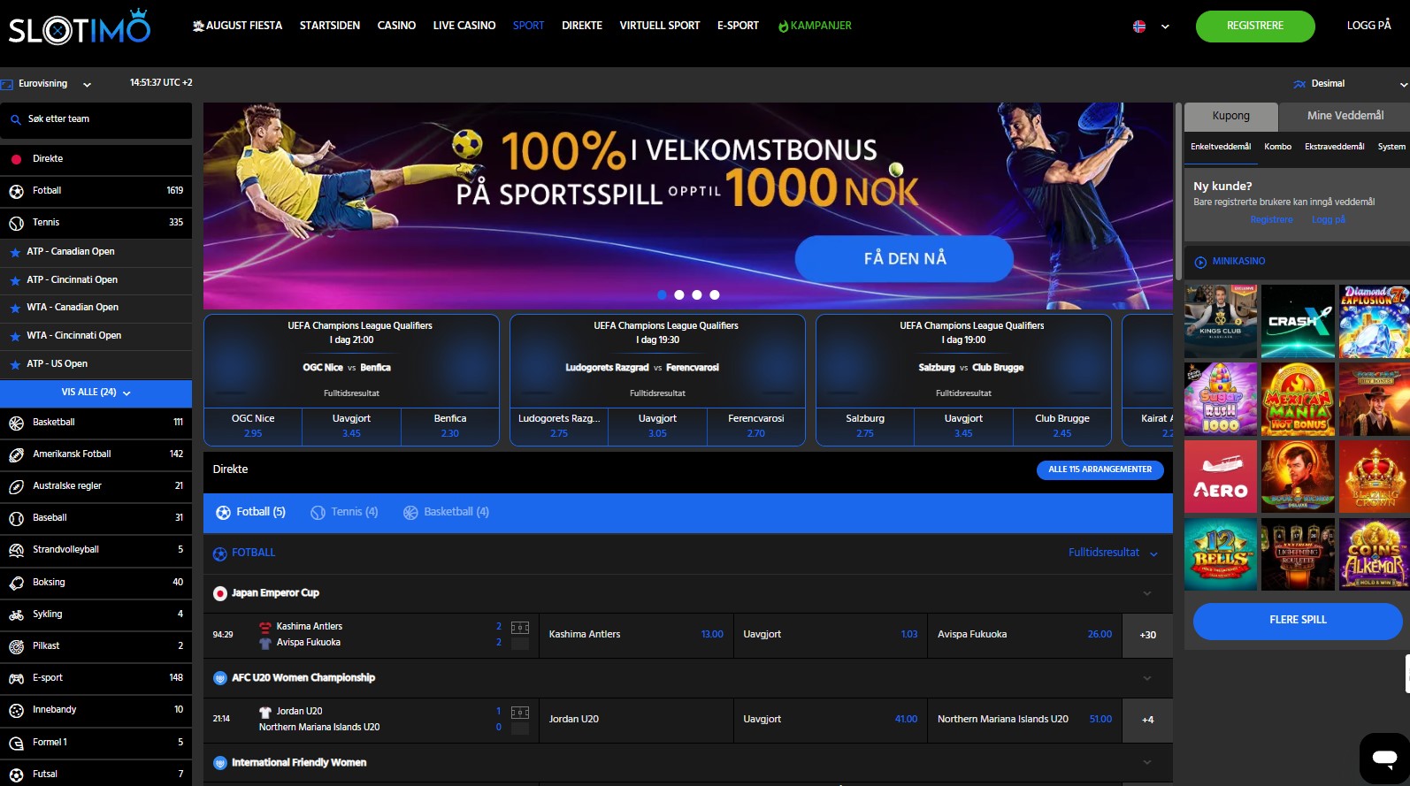The image size is (1410, 786).
Task: Open the Aero game thumbnail
Action: pyautogui.click(x=1221, y=477)
